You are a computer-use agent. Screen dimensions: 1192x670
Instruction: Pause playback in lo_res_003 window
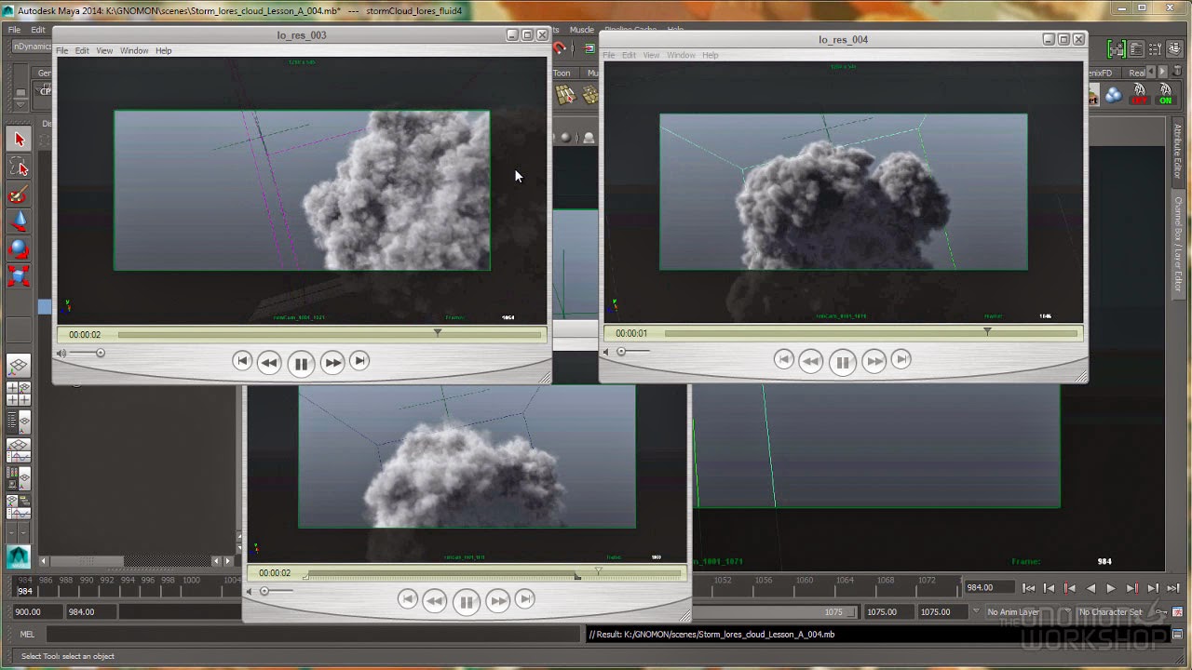coord(301,363)
